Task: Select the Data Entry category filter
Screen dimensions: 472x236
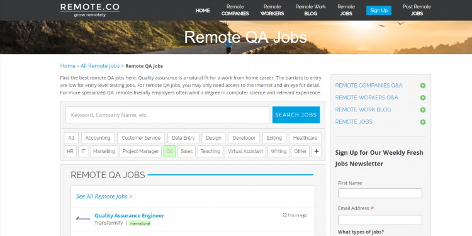Action: click(x=183, y=138)
